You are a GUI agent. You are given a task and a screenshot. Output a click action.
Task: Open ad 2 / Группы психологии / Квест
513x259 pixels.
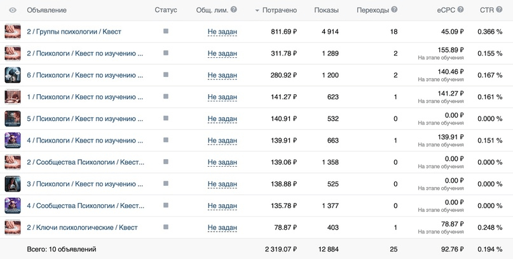pyautogui.click(x=74, y=32)
